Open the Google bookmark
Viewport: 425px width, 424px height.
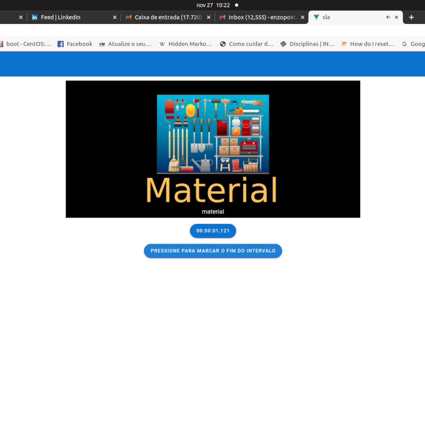[x=413, y=44]
